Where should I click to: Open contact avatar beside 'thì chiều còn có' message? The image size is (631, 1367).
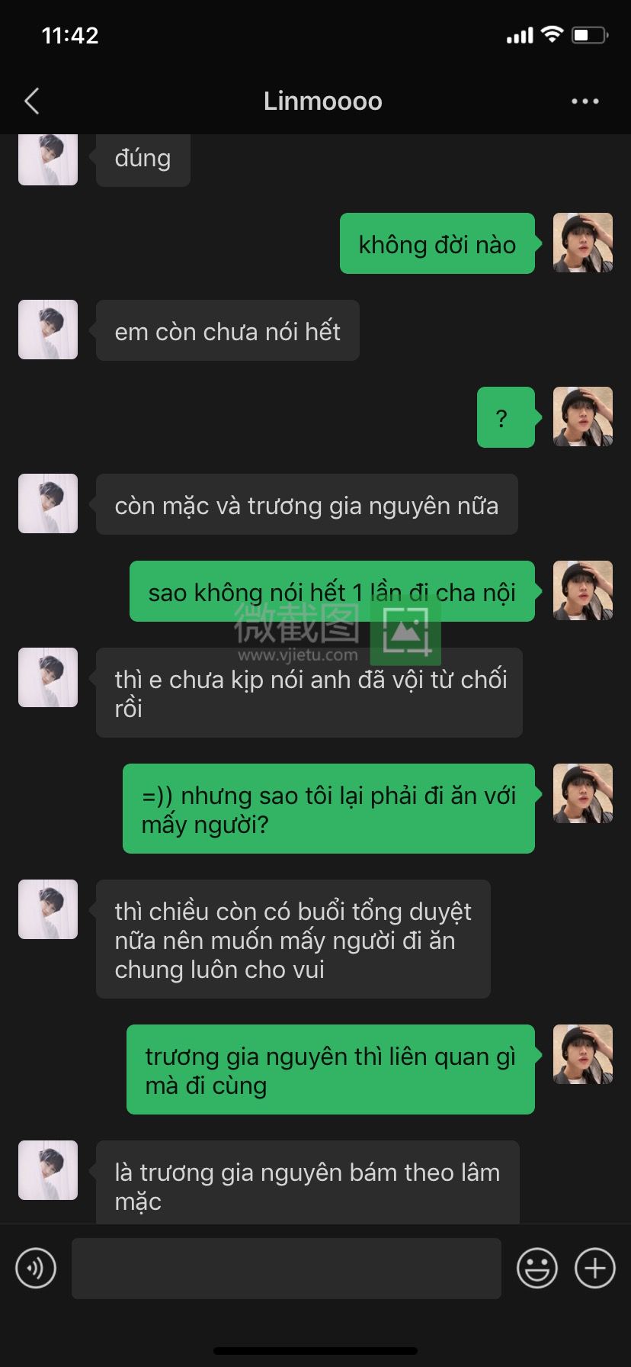(48, 909)
